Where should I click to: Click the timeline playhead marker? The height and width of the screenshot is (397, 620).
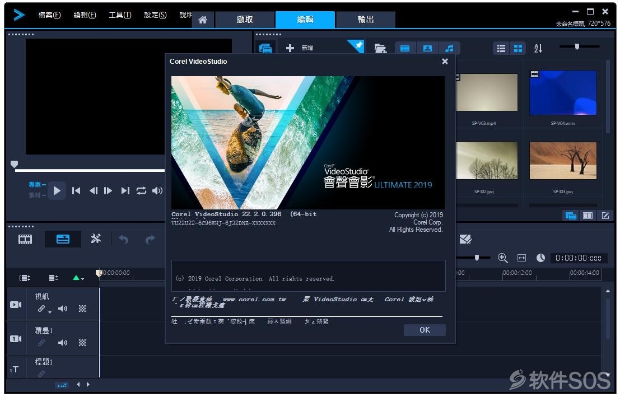(x=99, y=273)
